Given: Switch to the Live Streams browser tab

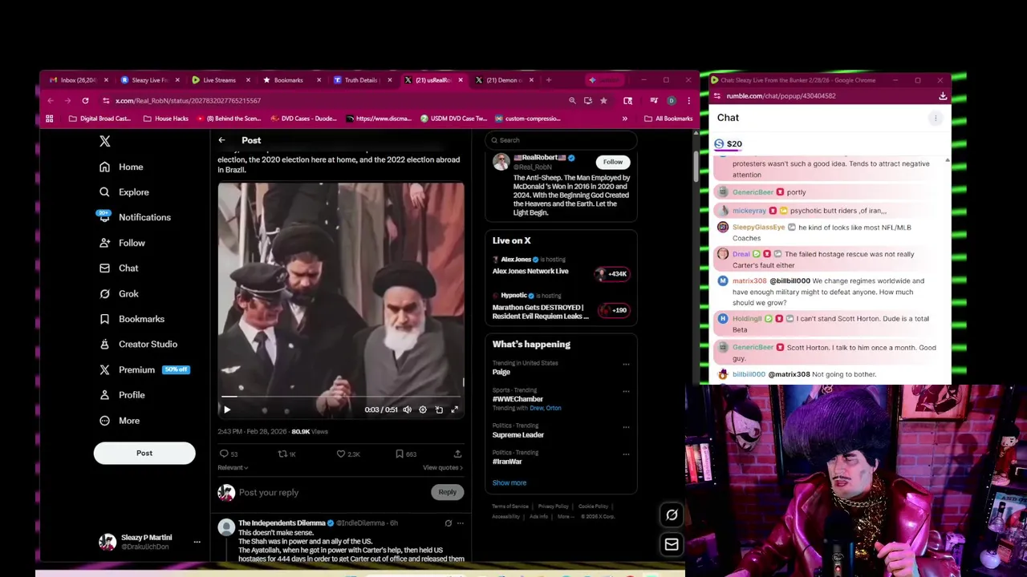Looking at the screenshot, I should [x=220, y=80].
